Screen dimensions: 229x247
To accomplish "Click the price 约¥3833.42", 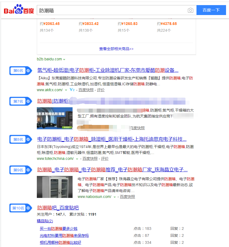I will point(89,24).
